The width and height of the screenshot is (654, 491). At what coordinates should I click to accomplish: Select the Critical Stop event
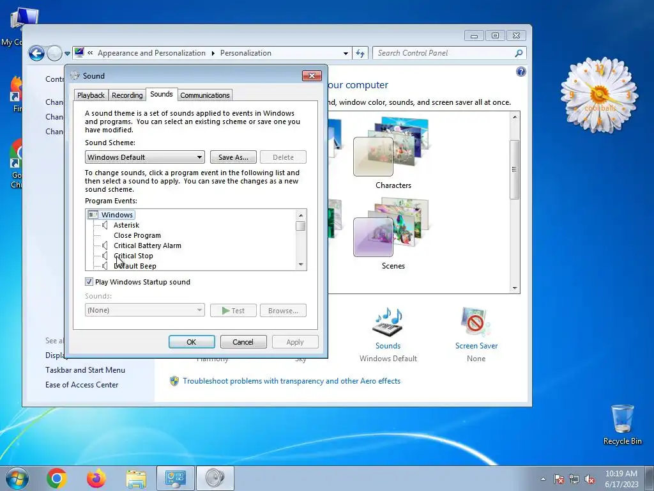tap(133, 256)
